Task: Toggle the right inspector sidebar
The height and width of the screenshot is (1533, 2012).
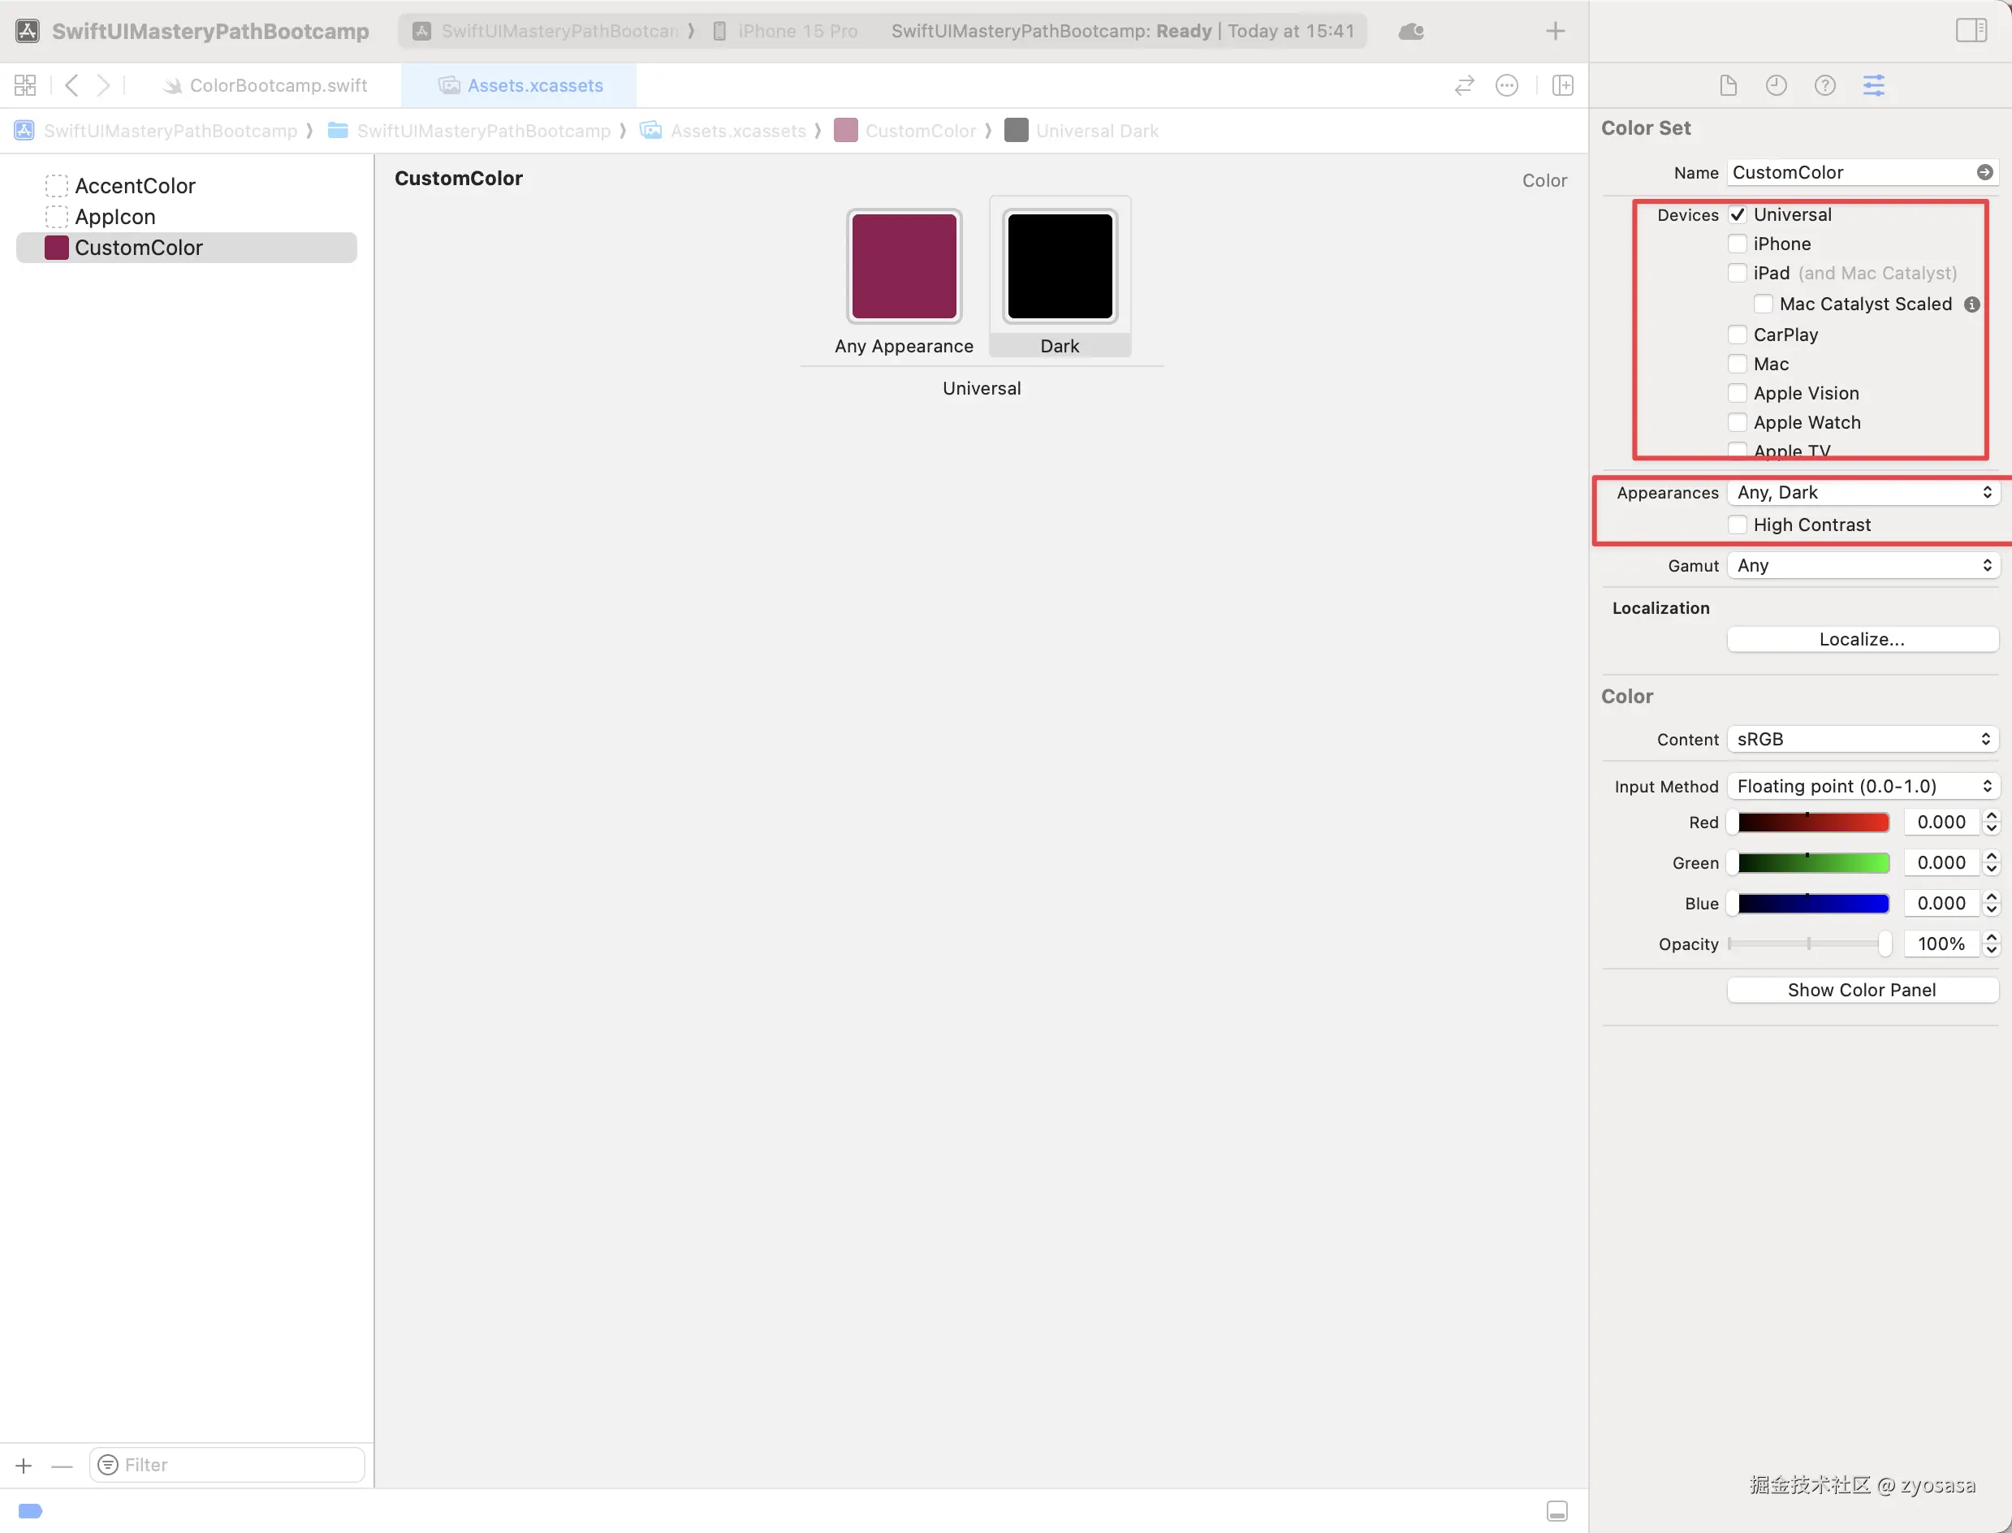Action: pyautogui.click(x=1971, y=30)
